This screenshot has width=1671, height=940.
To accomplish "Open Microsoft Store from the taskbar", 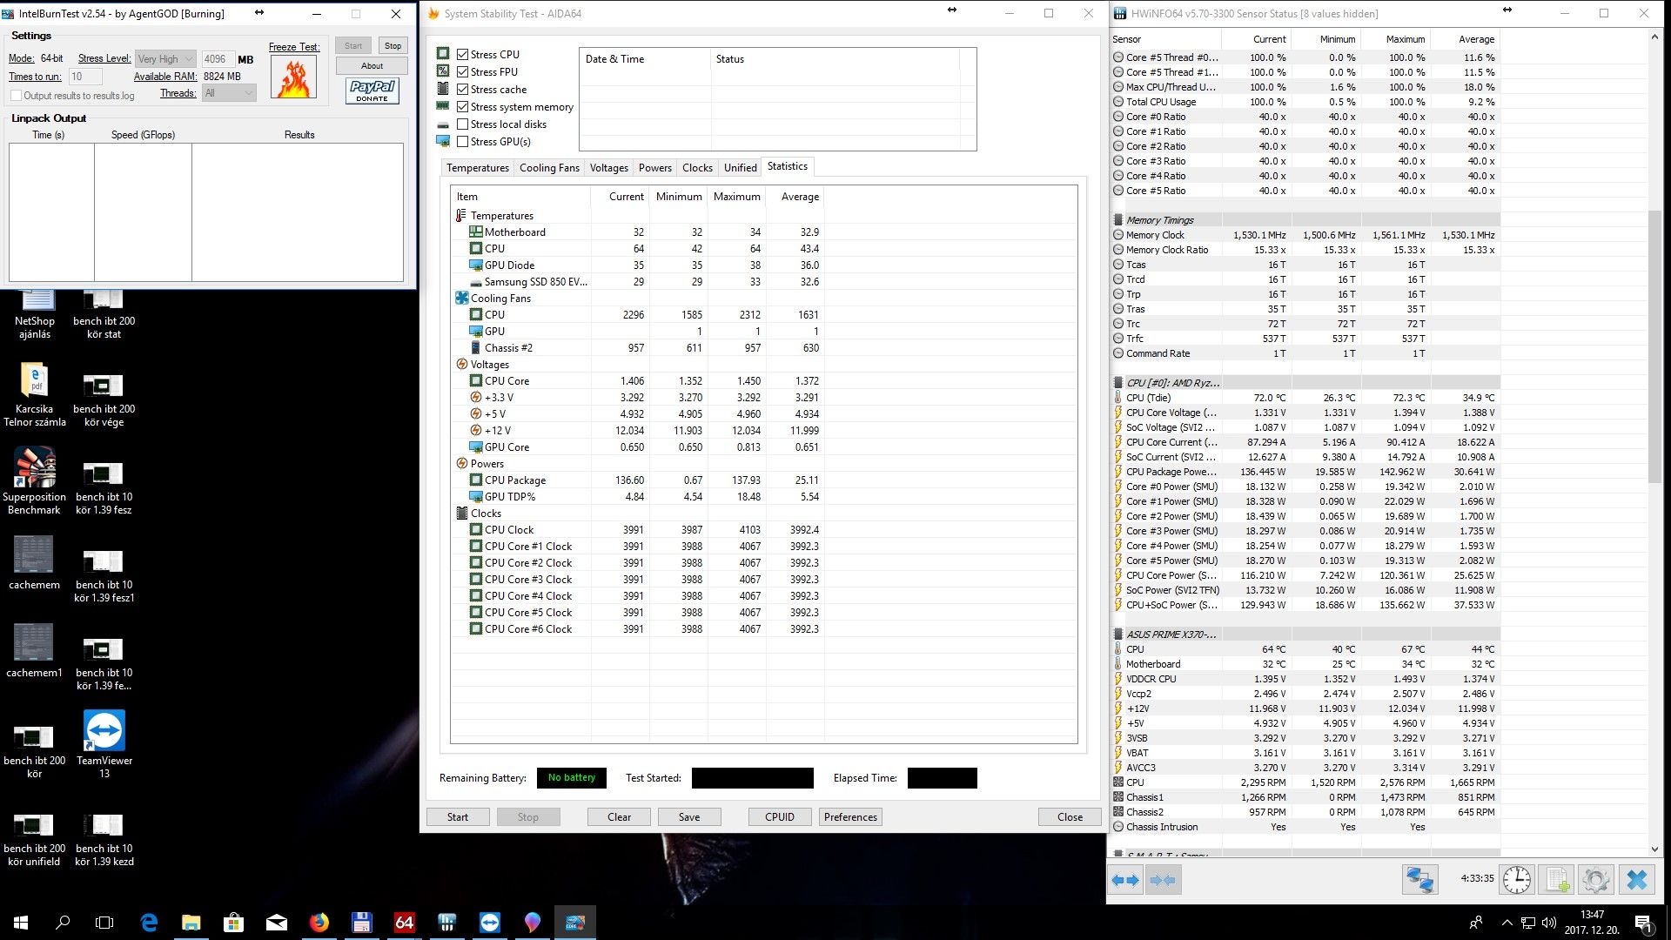I will (x=234, y=922).
